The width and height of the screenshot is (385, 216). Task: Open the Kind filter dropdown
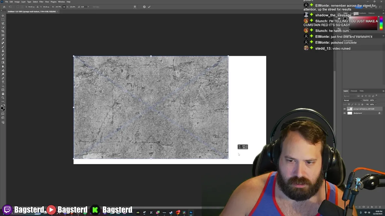[349, 96]
